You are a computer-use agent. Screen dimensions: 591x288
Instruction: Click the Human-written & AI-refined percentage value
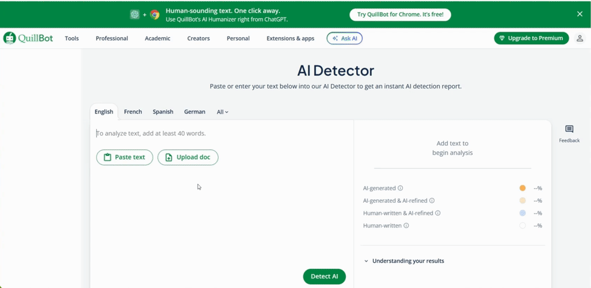point(538,213)
